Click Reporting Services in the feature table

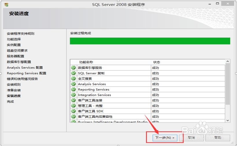[94, 90]
